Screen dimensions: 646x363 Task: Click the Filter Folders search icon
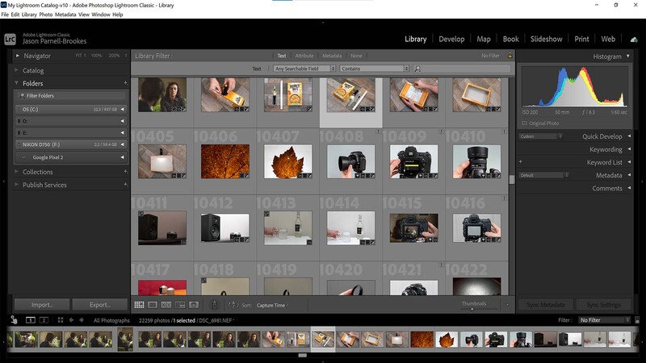pos(23,95)
